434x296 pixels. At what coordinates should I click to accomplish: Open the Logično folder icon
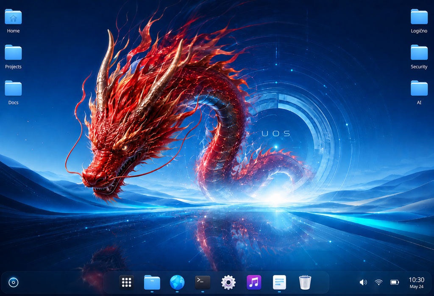[x=419, y=17]
